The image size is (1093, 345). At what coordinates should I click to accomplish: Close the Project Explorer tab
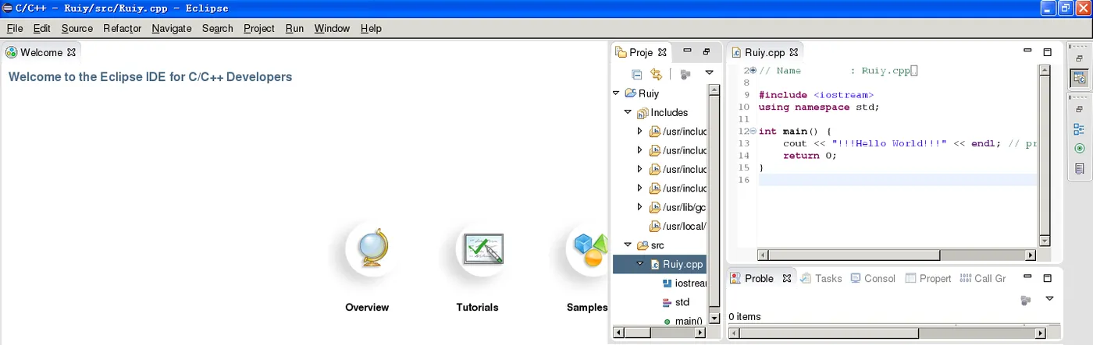pos(662,52)
